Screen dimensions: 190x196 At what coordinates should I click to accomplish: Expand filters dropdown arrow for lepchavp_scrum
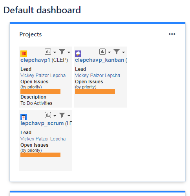point(69,116)
